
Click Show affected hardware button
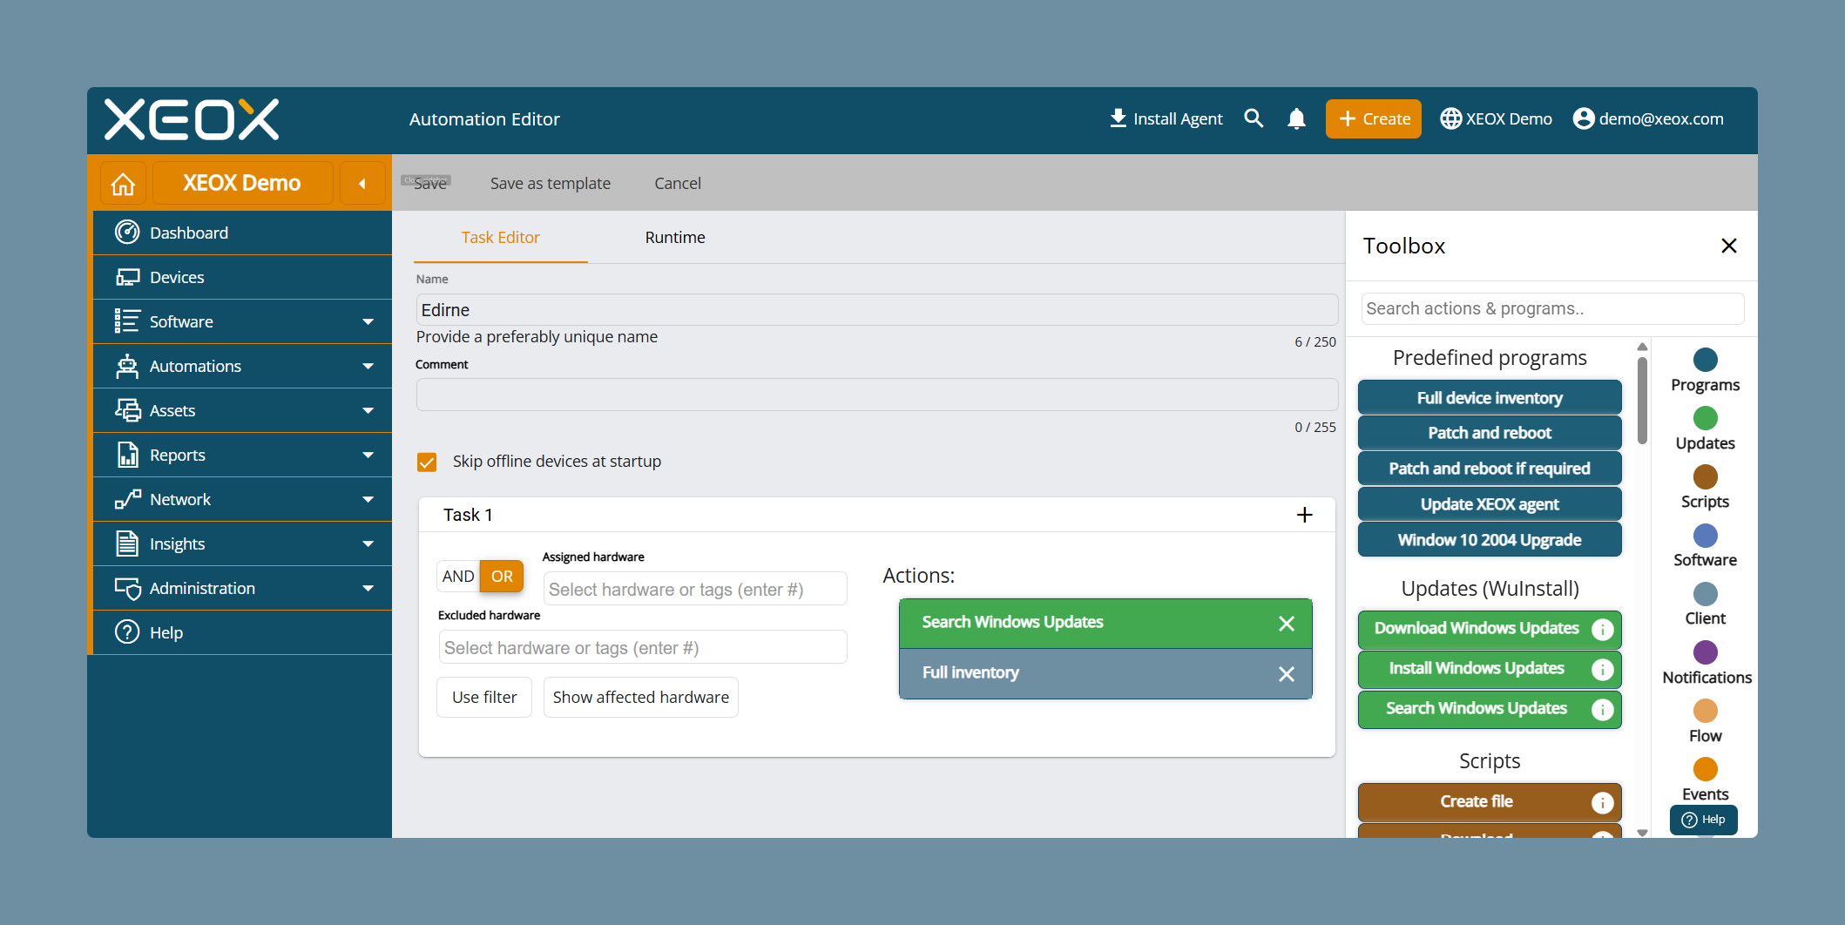tap(641, 697)
